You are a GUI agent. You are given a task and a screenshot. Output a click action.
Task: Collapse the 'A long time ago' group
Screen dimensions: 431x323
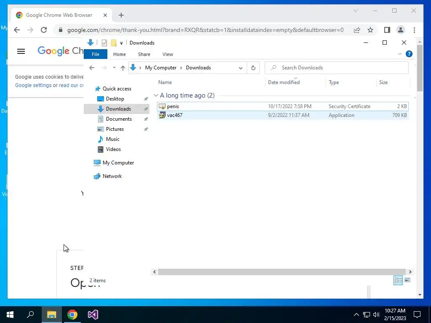(x=156, y=95)
